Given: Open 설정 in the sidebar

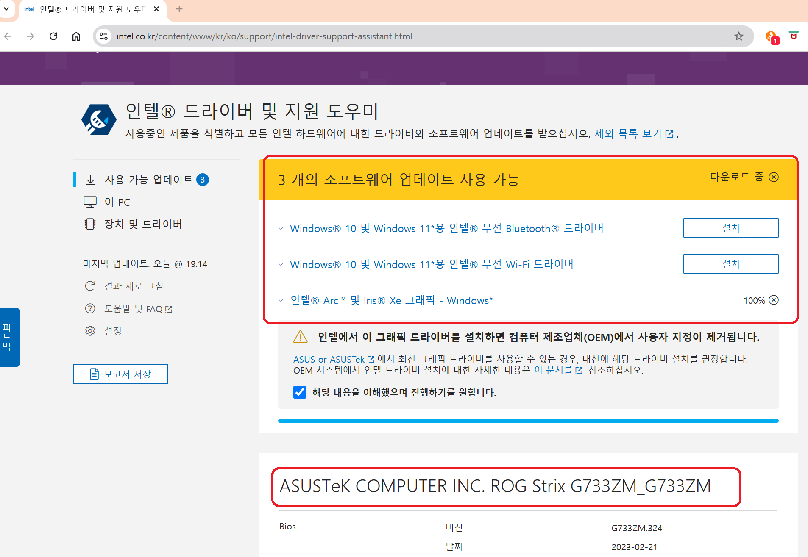Looking at the screenshot, I should pyautogui.click(x=113, y=331).
